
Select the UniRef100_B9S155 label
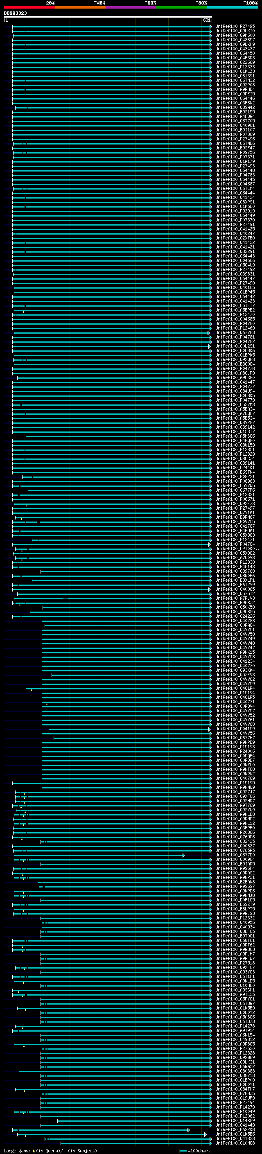[x=235, y=112]
